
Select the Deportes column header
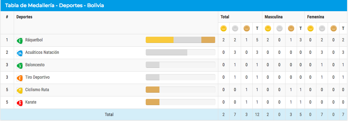click(x=24, y=17)
